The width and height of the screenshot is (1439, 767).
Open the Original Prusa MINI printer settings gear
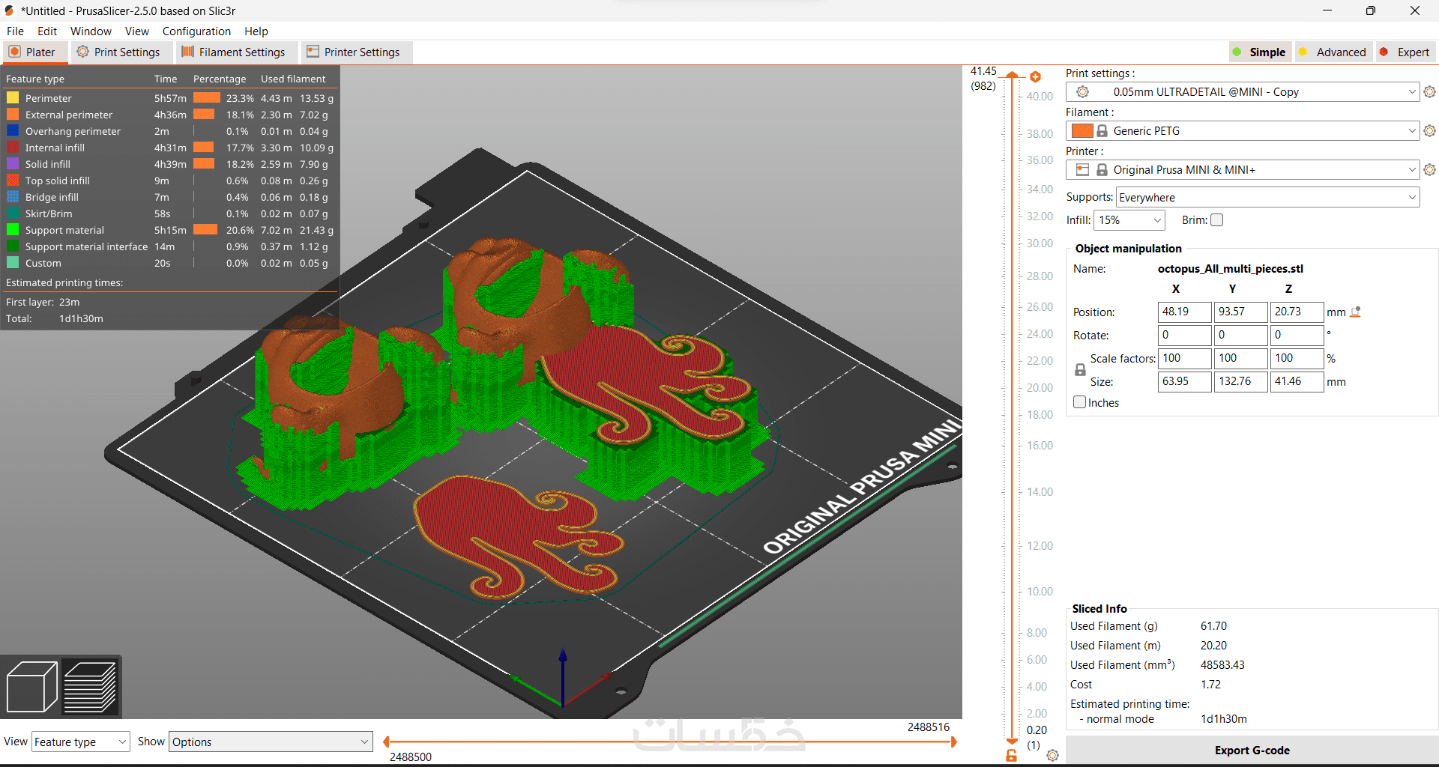(x=1429, y=170)
